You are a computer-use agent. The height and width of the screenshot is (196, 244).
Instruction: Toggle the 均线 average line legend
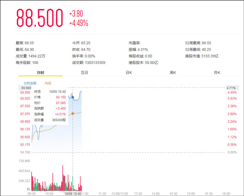pyautogui.click(x=48, y=83)
